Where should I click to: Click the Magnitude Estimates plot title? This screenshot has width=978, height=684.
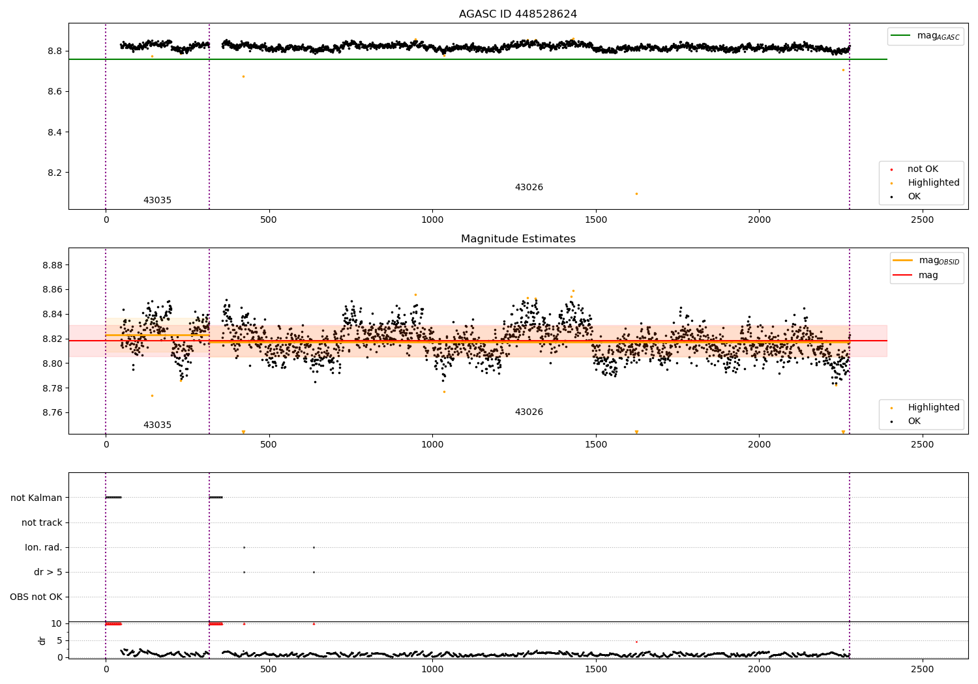click(x=518, y=239)
